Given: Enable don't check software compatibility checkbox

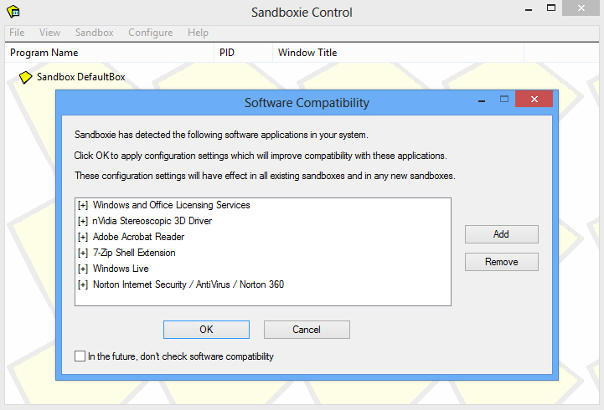Looking at the screenshot, I should tap(80, 356).
